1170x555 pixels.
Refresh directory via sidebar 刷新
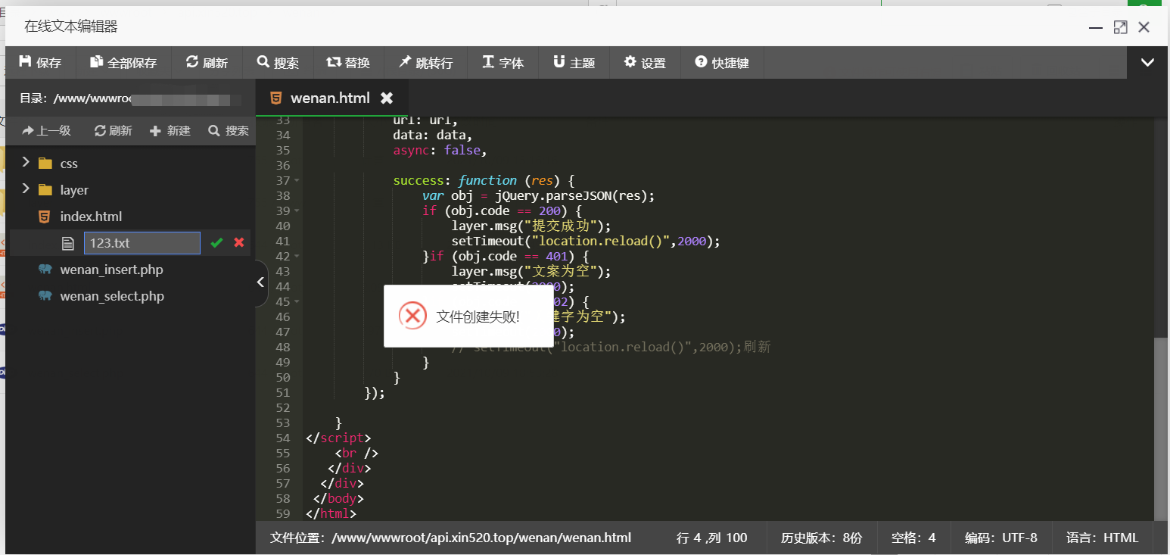[x=113, y=131]
